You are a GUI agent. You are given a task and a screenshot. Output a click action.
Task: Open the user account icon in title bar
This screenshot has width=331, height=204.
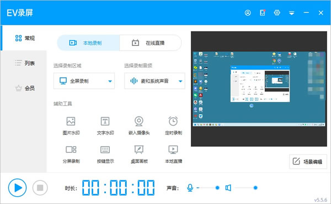point(248,13)
